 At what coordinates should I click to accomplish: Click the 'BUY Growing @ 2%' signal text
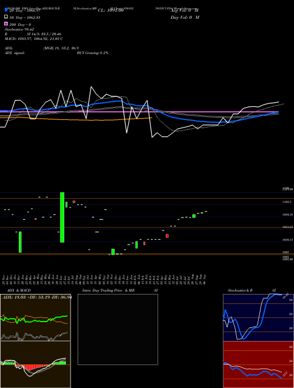[92, 53]
